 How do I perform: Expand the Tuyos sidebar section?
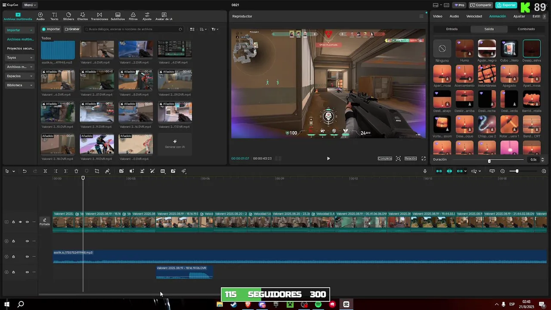[20, 58]
